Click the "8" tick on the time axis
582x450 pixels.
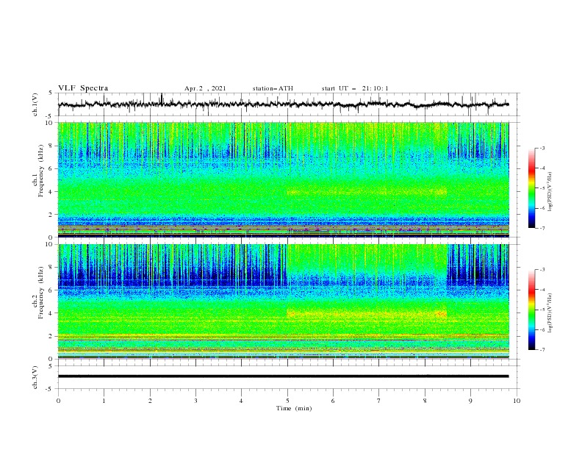click(425, 401)
